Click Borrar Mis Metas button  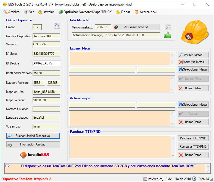tap(193, 62)
